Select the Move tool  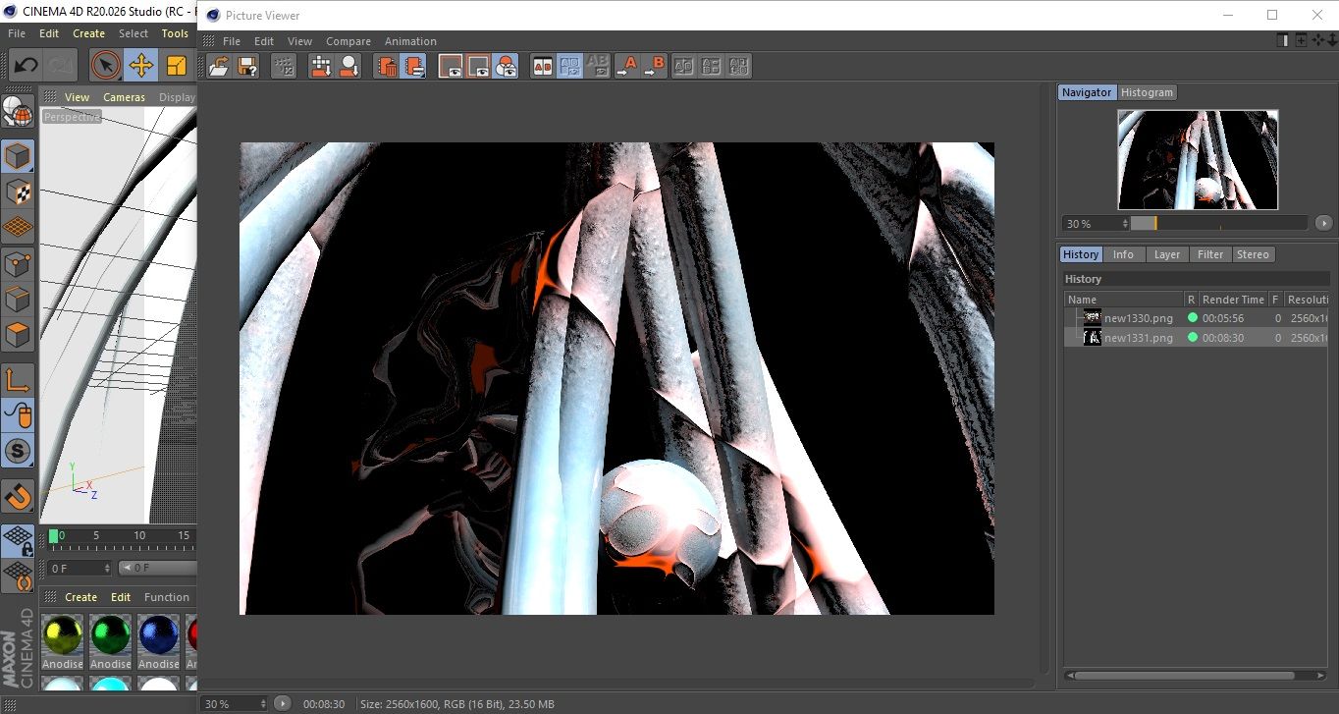pyautogui.click(x=141, y=66)
